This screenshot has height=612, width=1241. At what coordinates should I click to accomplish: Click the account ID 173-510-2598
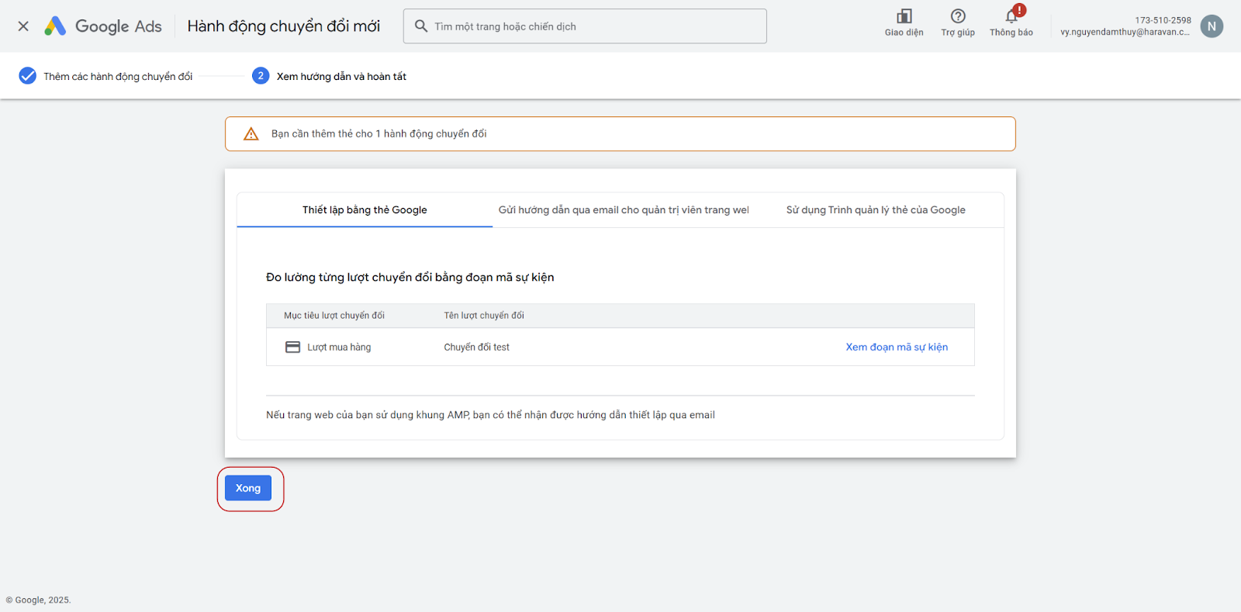[1163, 20]
